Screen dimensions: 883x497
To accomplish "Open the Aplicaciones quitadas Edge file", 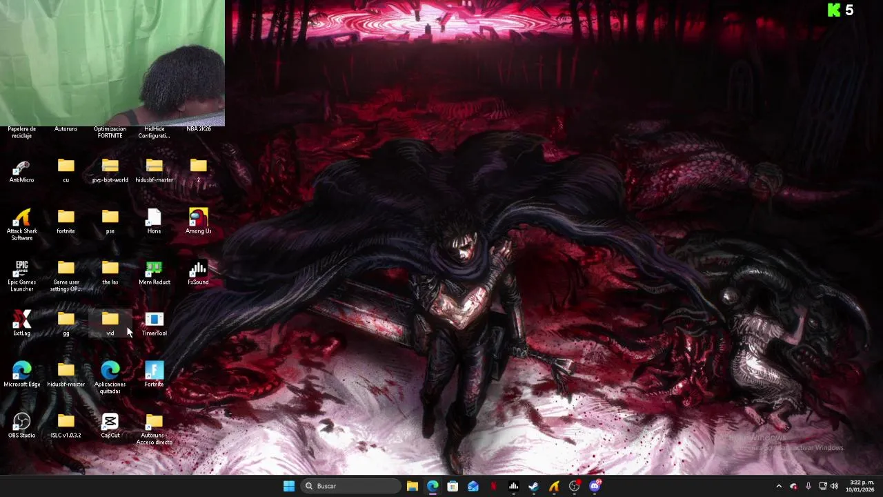I will 110,378.
